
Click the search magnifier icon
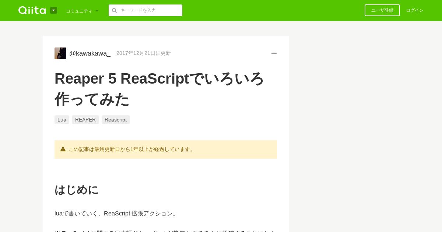(x=115, y=10)
